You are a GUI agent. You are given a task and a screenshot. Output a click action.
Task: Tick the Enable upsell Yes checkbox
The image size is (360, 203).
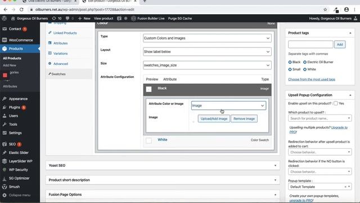click(336, 103)
